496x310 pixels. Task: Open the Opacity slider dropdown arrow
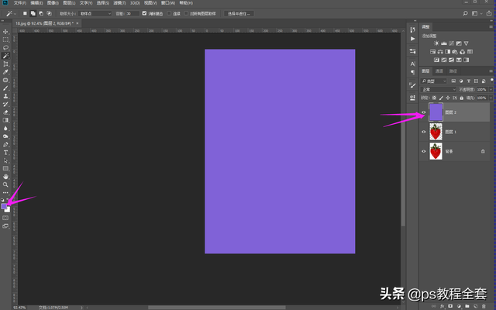(x=491, y=90)
